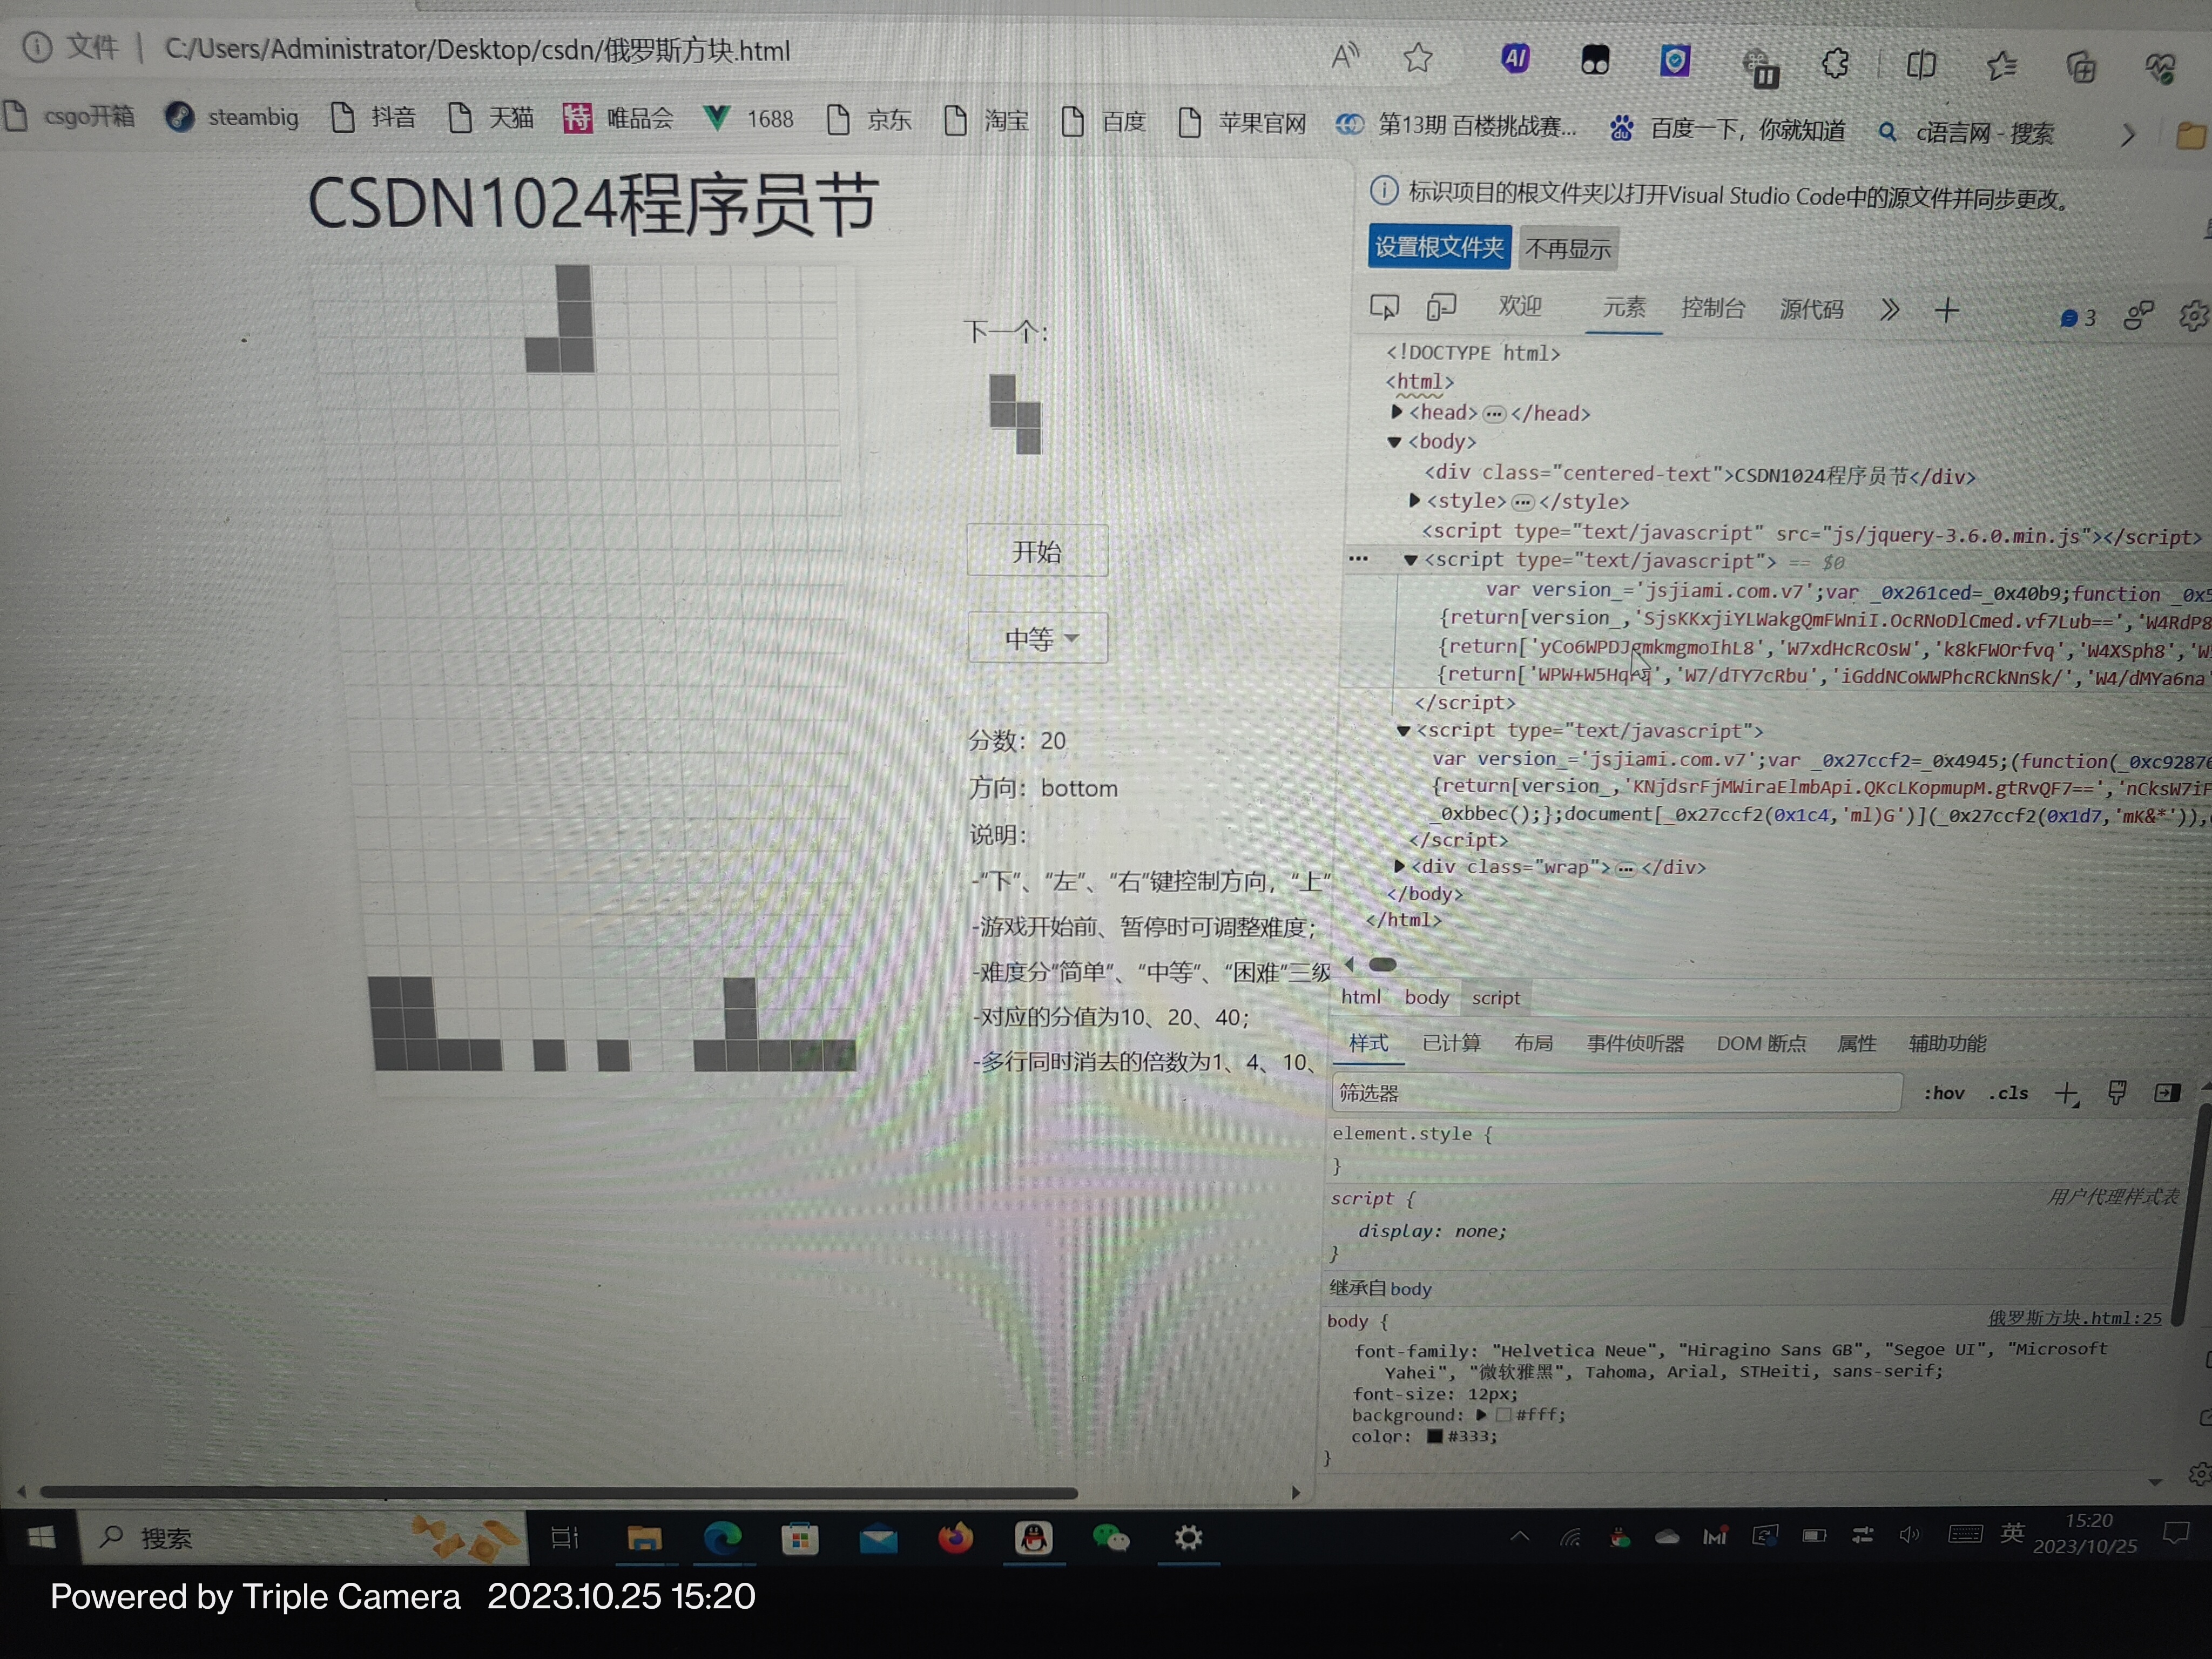Toggle the #fff background color checkbox swatch

coord(1503,1415)
